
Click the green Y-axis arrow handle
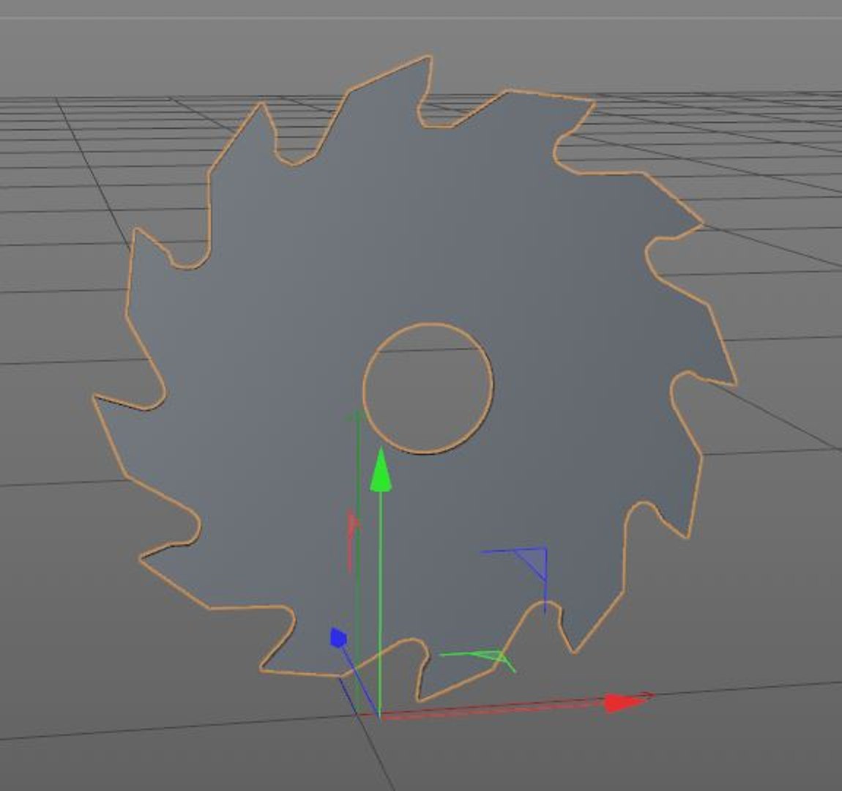[x=381, y=470]
